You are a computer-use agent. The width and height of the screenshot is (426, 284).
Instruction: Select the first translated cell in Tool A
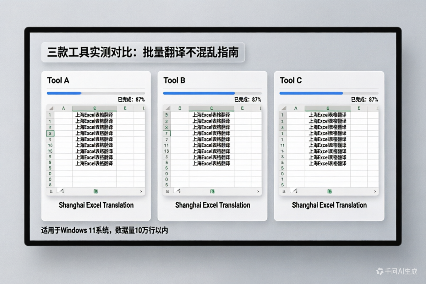point(94,115)
